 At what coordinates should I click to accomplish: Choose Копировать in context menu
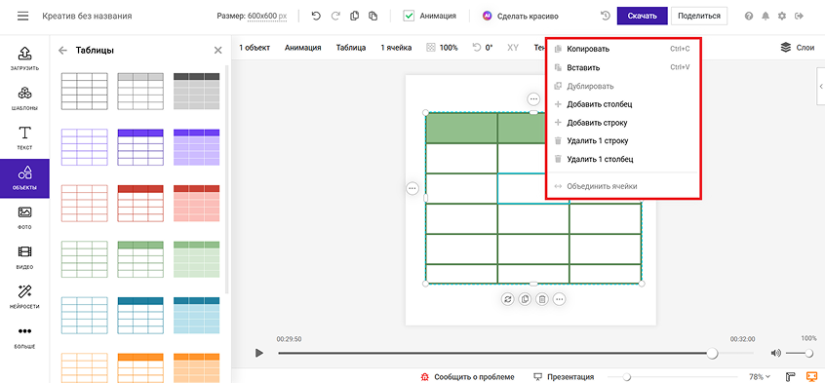pyautogui.click(x=623, y=50)
